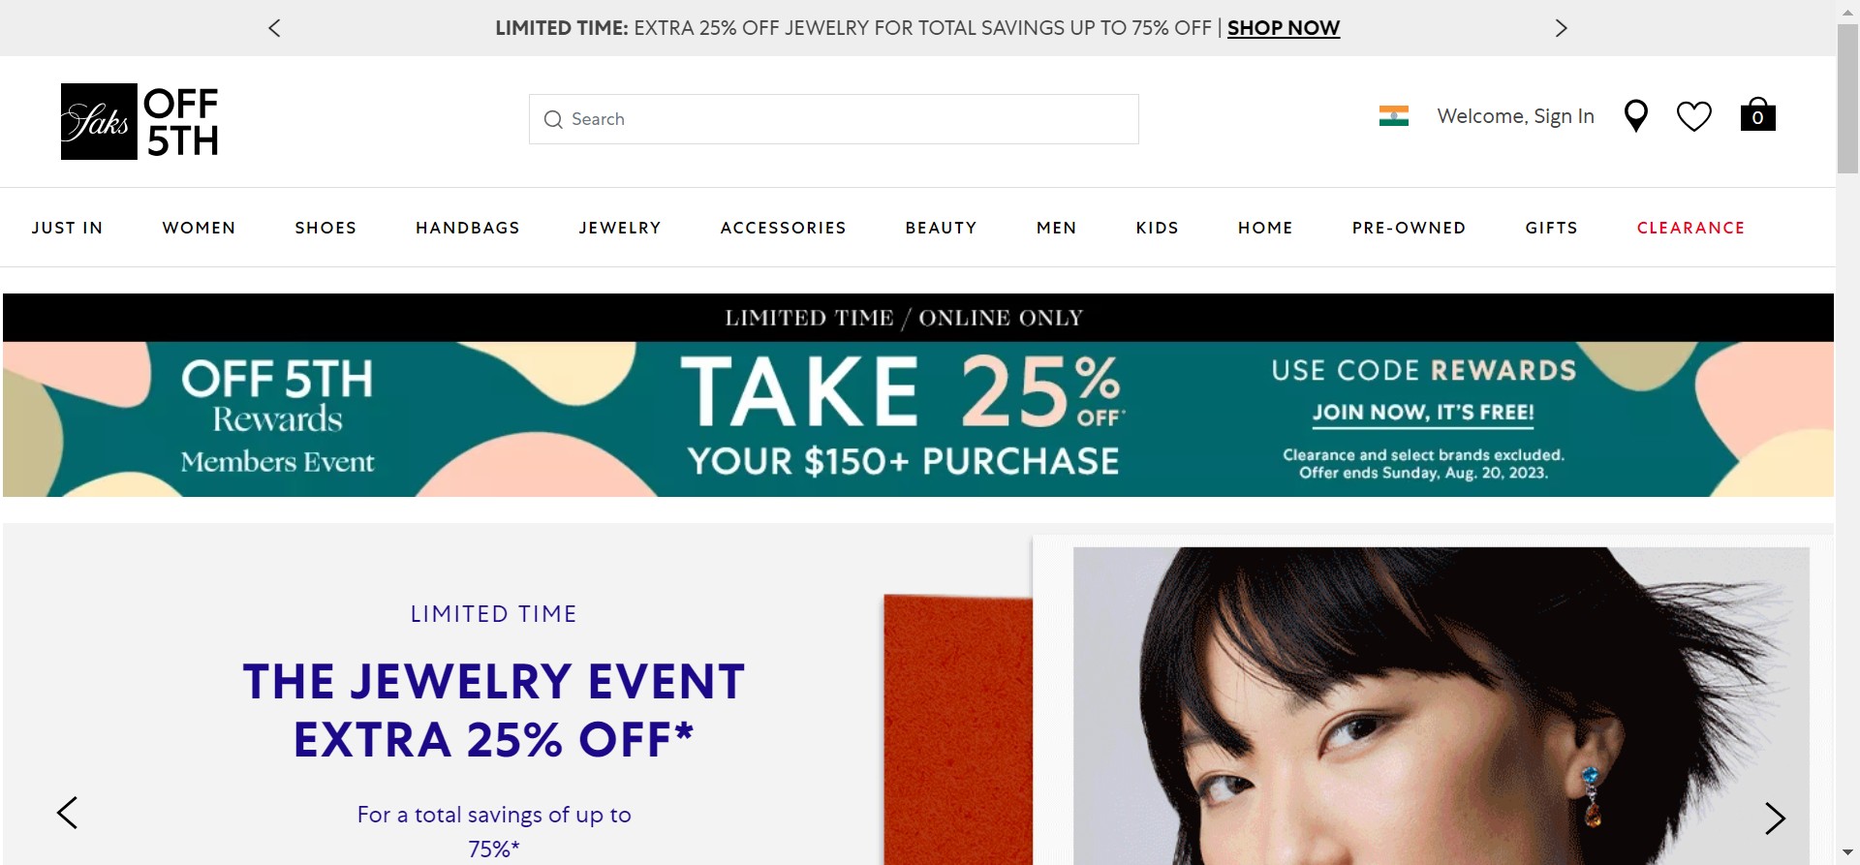
Task: Open the store locator pin icon
Action: point(1636,116)
